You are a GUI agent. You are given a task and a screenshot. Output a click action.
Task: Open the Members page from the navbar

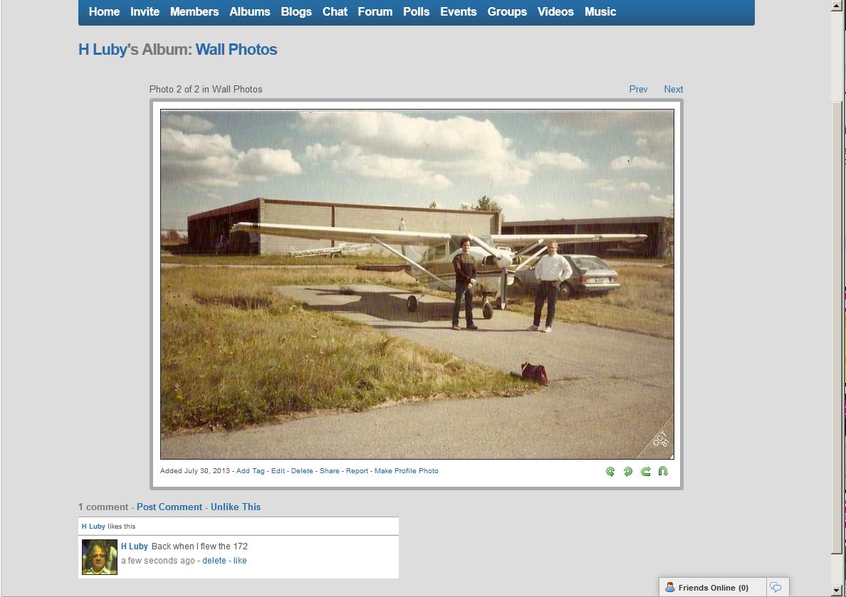click(x=194, y=12)
